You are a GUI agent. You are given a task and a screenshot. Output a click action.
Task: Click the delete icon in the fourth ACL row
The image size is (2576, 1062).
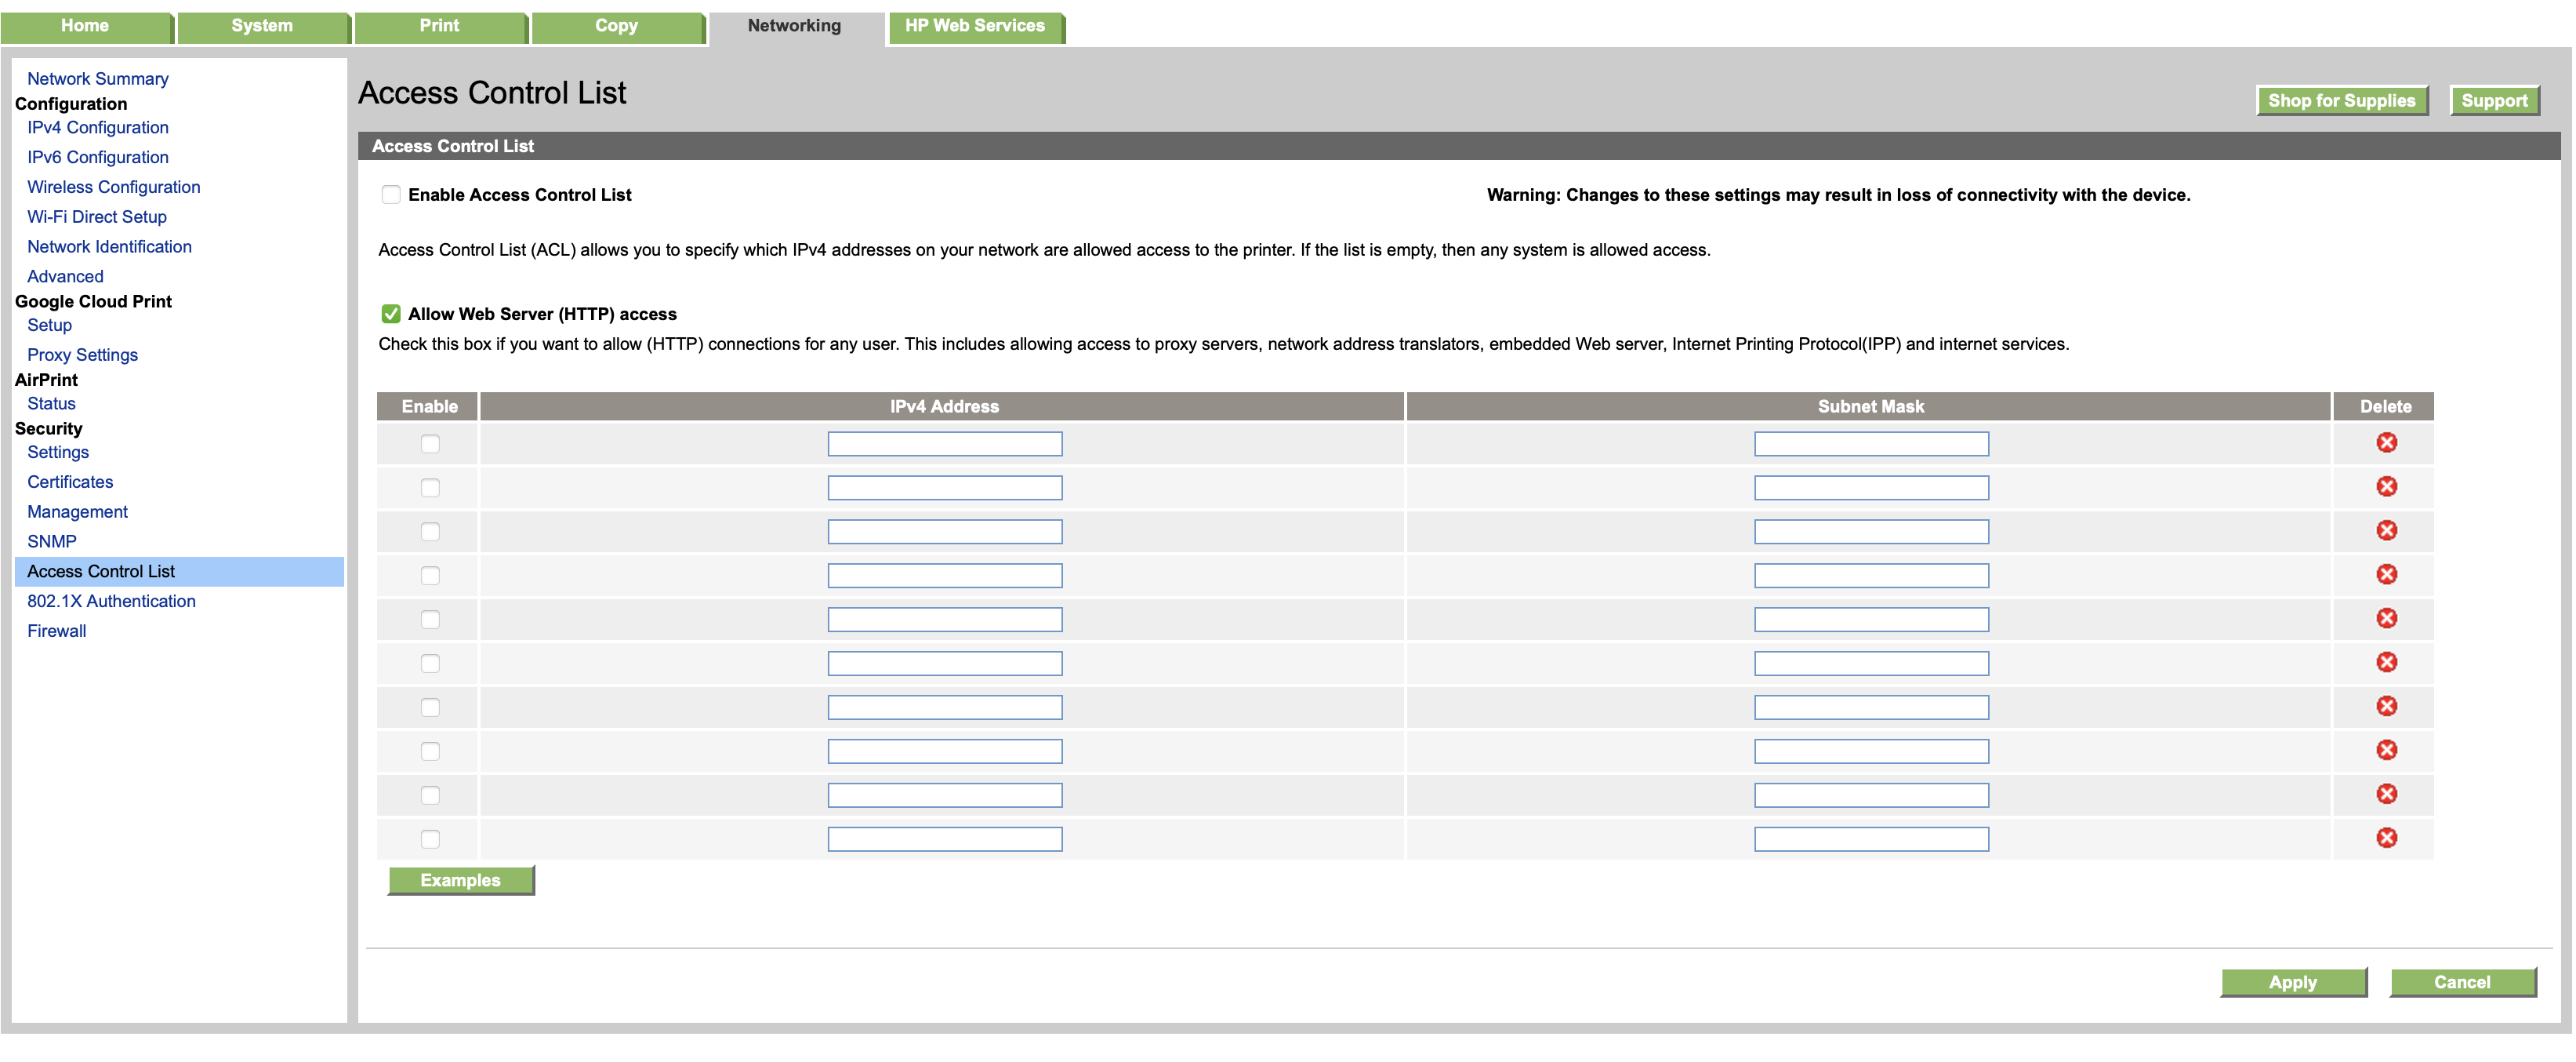(2386, 575)
